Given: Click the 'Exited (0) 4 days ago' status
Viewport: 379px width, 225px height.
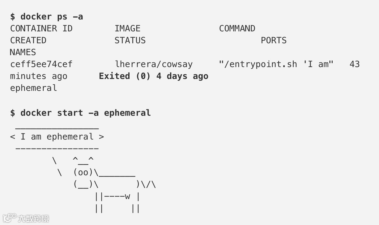Looking at the screenshot, I should (x=153, y=76).
